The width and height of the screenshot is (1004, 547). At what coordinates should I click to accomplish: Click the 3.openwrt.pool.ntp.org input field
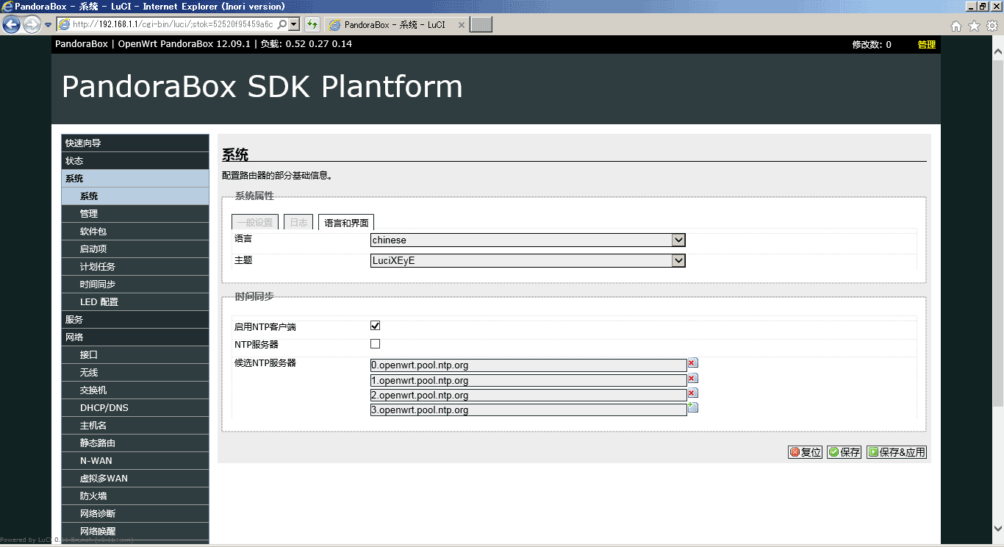pyautogui.click(x=528, y=410)
